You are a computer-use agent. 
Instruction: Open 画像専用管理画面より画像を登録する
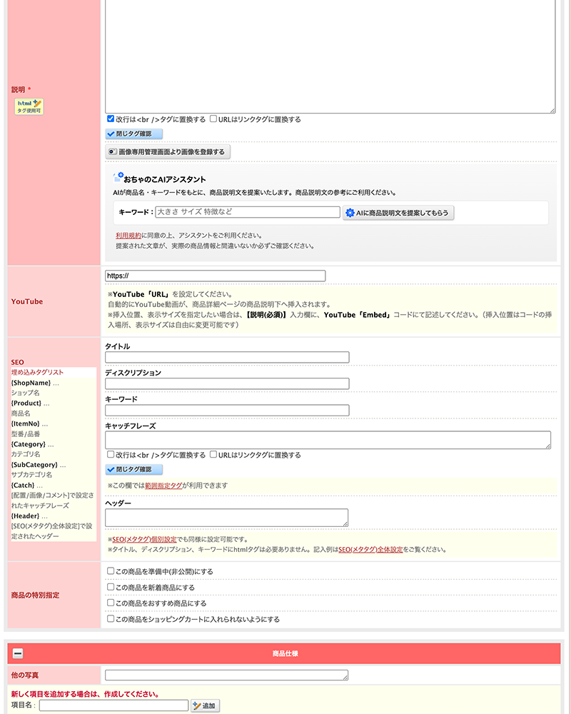pyautogui.click(x=168, y=151)
